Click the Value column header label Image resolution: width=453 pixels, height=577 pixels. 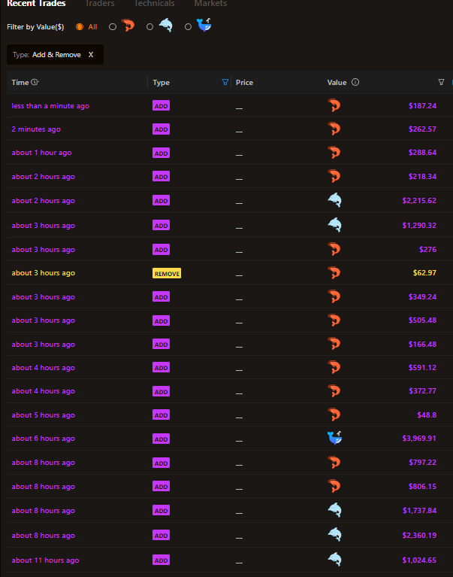pyautogui.click(x=337, y=83)
